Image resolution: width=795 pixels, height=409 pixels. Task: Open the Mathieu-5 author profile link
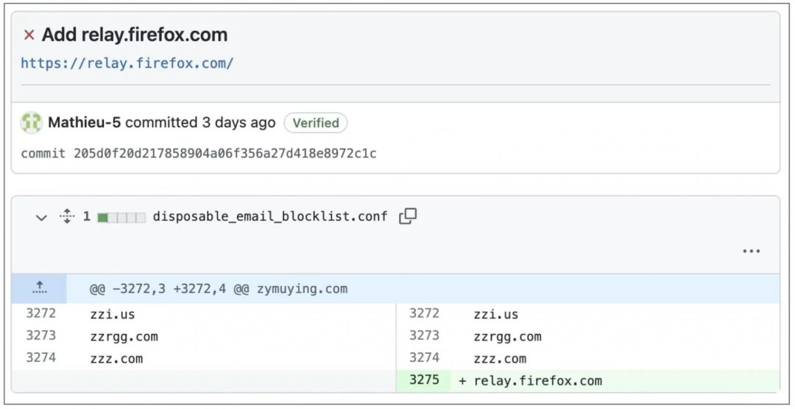tap(84, 123)
